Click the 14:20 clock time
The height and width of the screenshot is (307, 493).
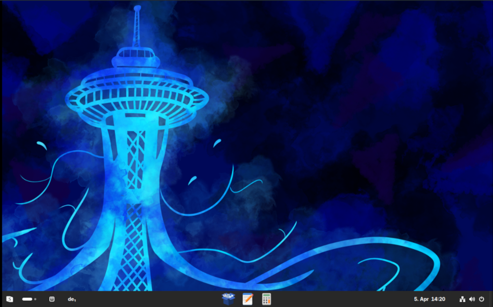pyautogui.click(x=438, y=299)
